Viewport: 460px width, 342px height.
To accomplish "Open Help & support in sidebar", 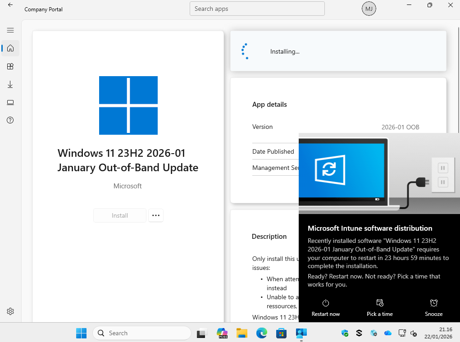I will click(10, 120).
